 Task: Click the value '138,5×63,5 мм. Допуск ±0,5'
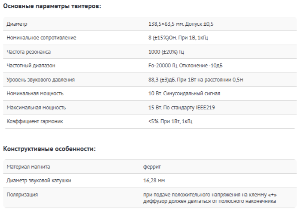coord(181,24)
